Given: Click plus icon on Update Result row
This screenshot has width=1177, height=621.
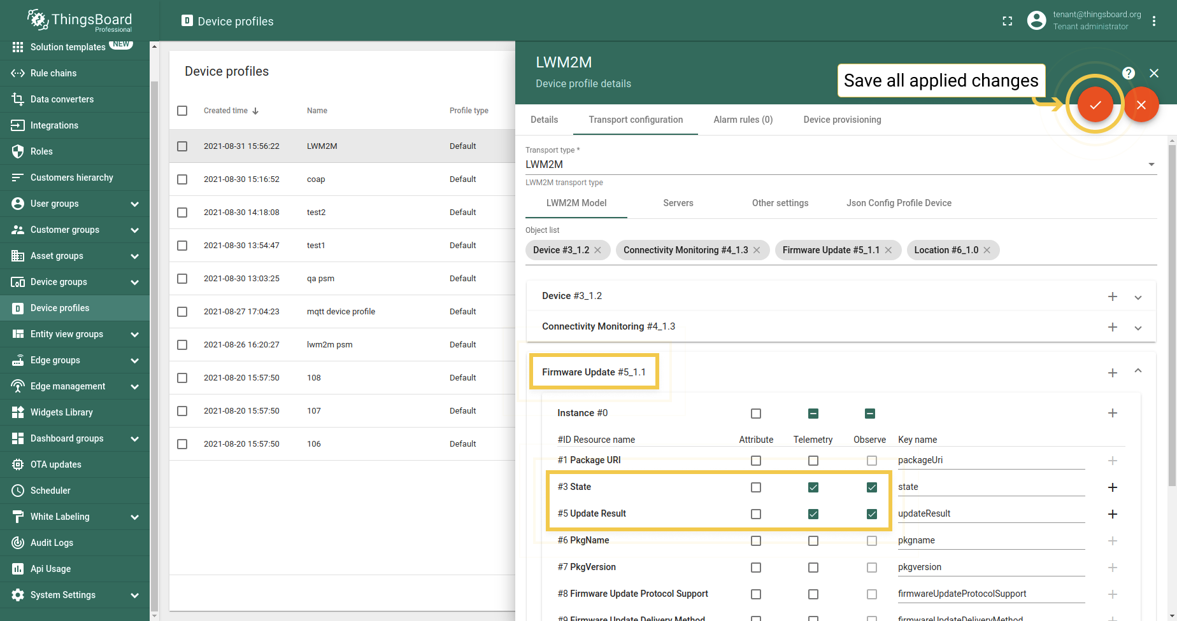Looking at the screenshot, I should click(1112, 514).
